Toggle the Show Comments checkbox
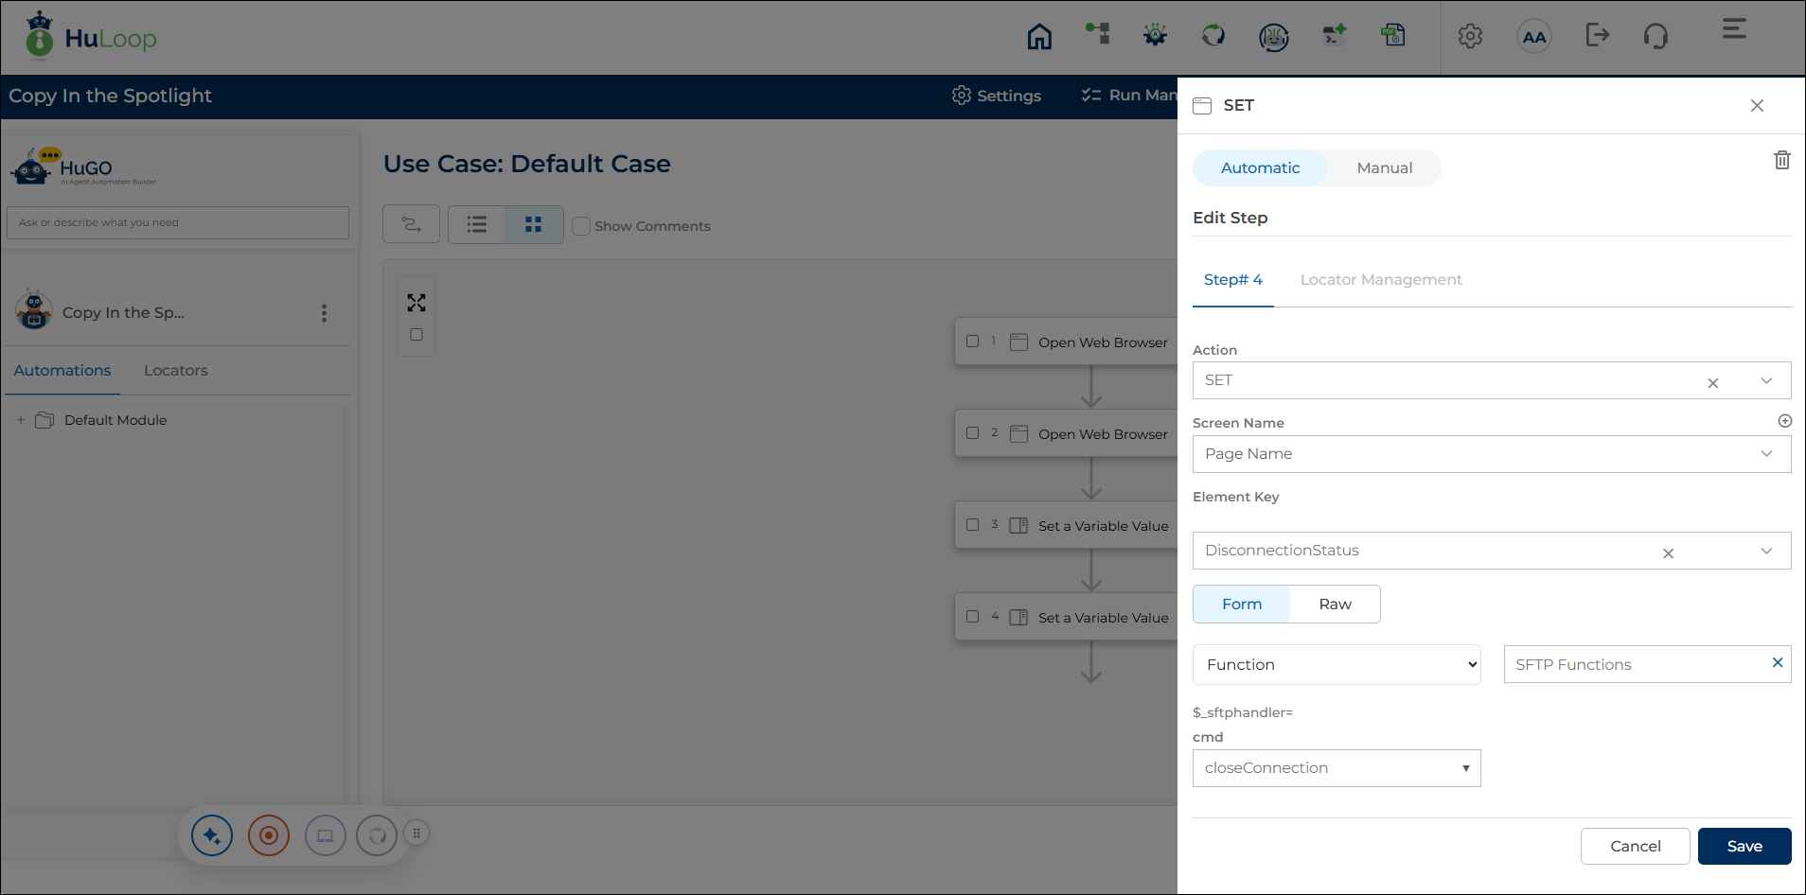1806x895 pixels. [x=581, y=226]
